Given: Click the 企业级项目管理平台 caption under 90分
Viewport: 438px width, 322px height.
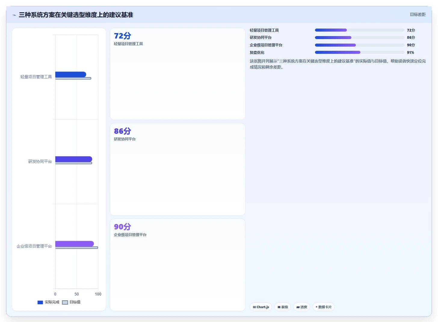Looking at the screenshot, I should tap(130, 235).
